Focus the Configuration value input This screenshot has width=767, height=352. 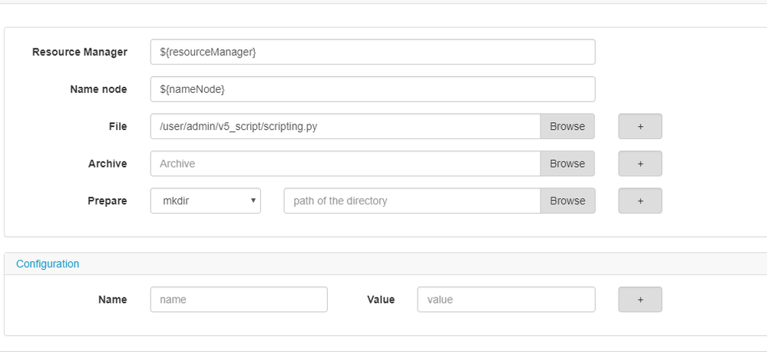[x=506, y=300]
